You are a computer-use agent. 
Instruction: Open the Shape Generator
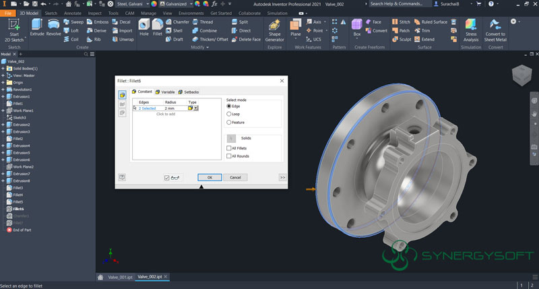point(274,30)
